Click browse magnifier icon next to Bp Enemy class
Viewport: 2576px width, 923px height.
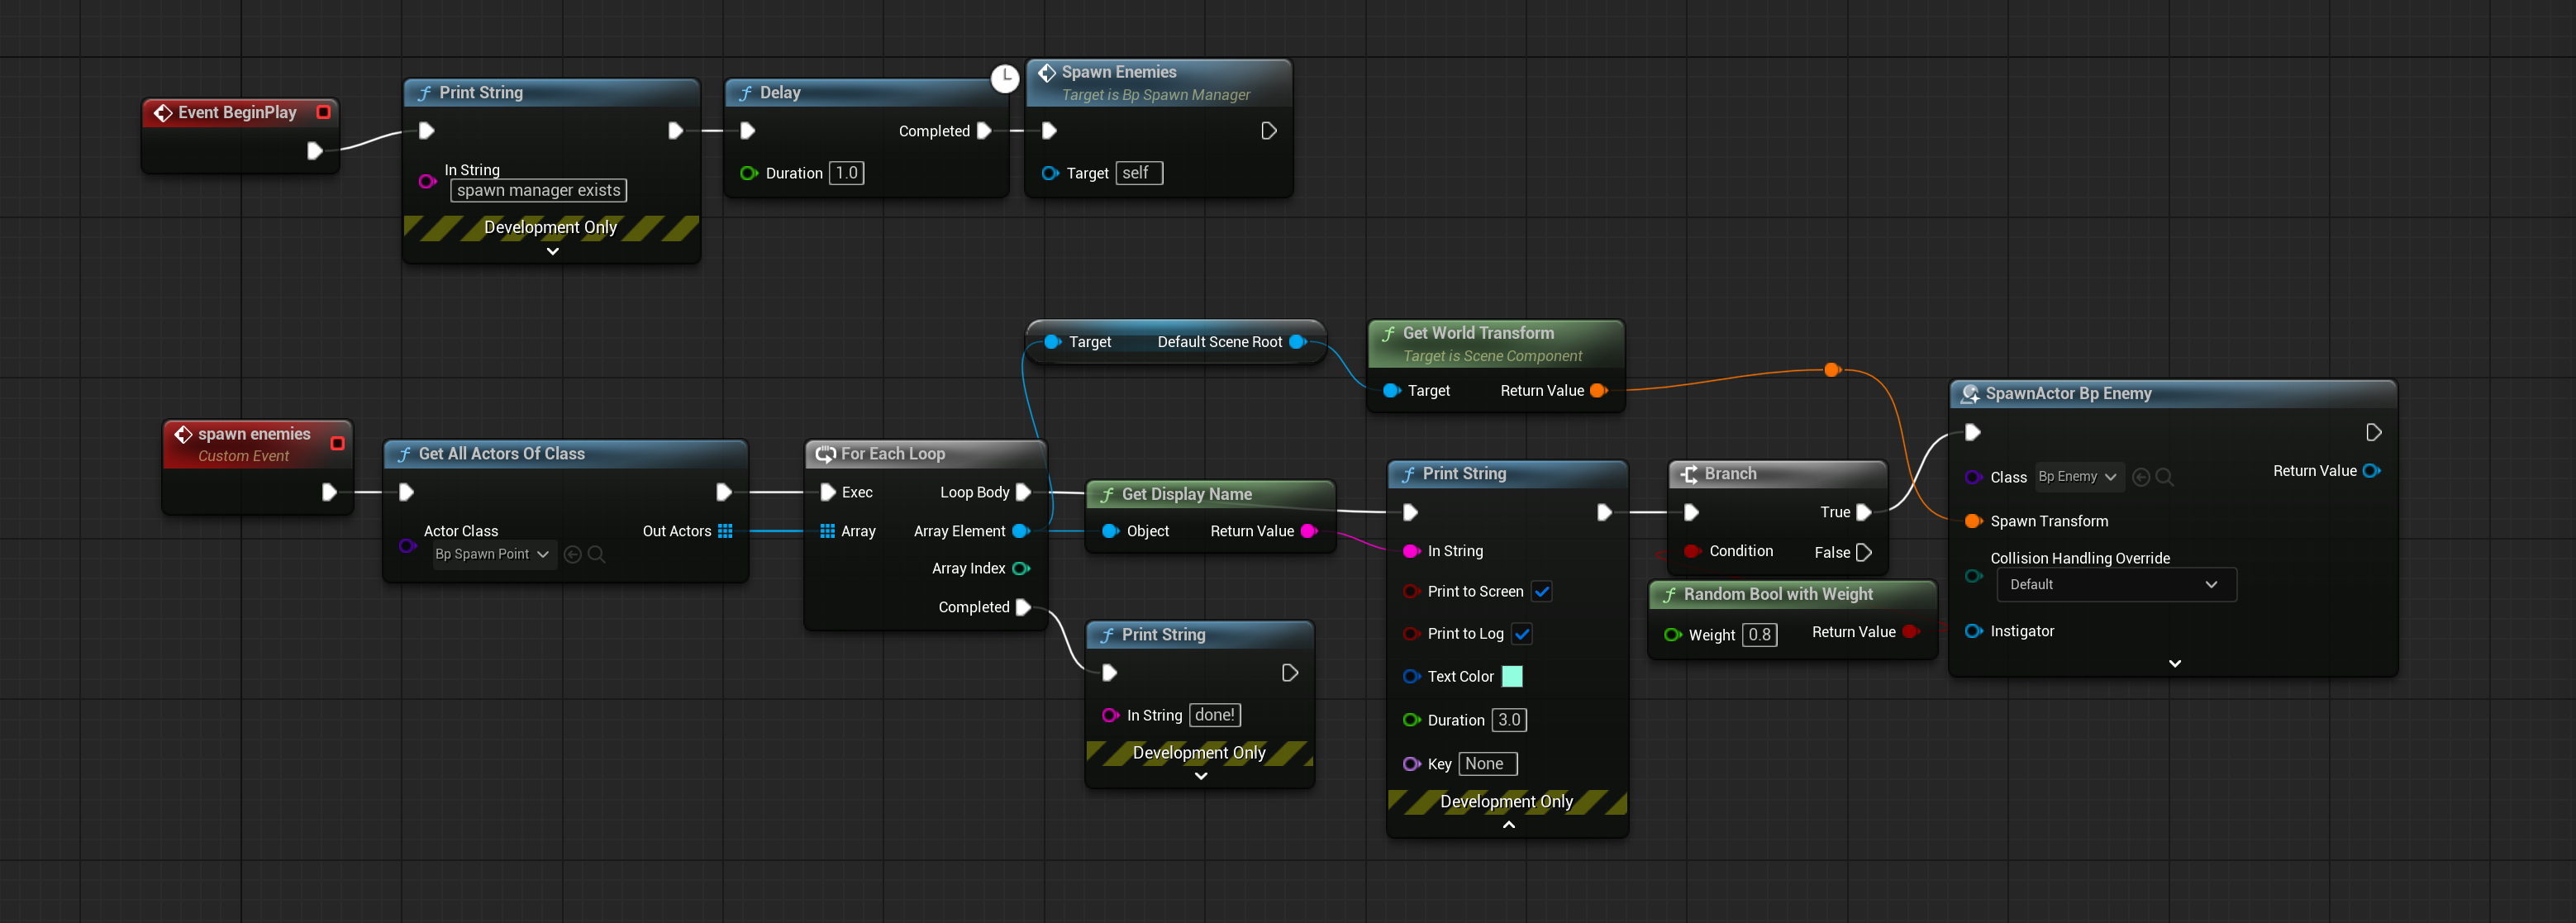coord(2165,477)
